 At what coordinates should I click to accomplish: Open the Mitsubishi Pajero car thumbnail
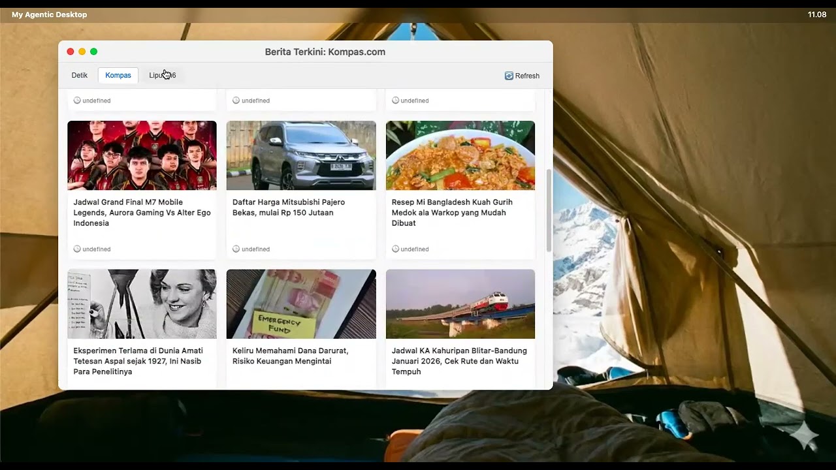tap(301, 155)
